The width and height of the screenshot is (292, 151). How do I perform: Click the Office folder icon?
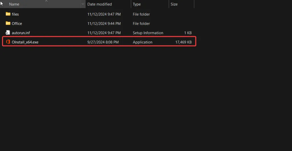(8, 24)
